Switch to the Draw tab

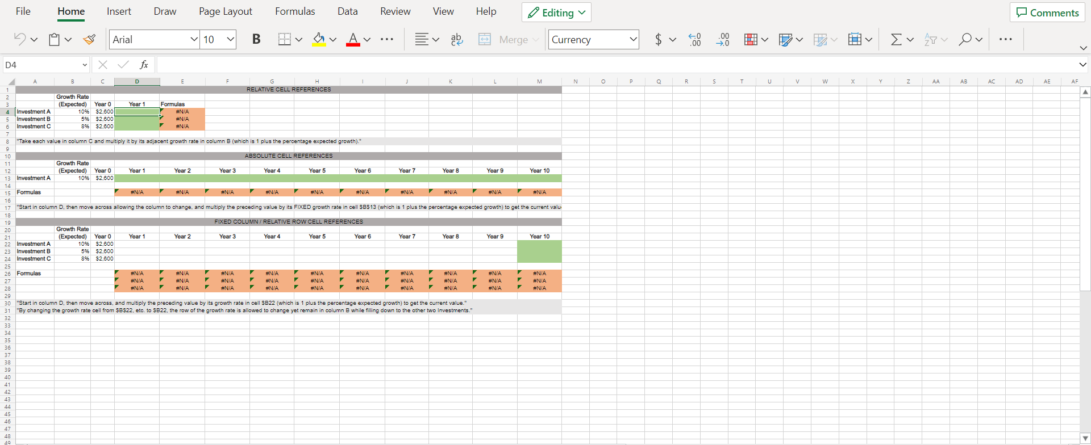(x=165, y=11)
